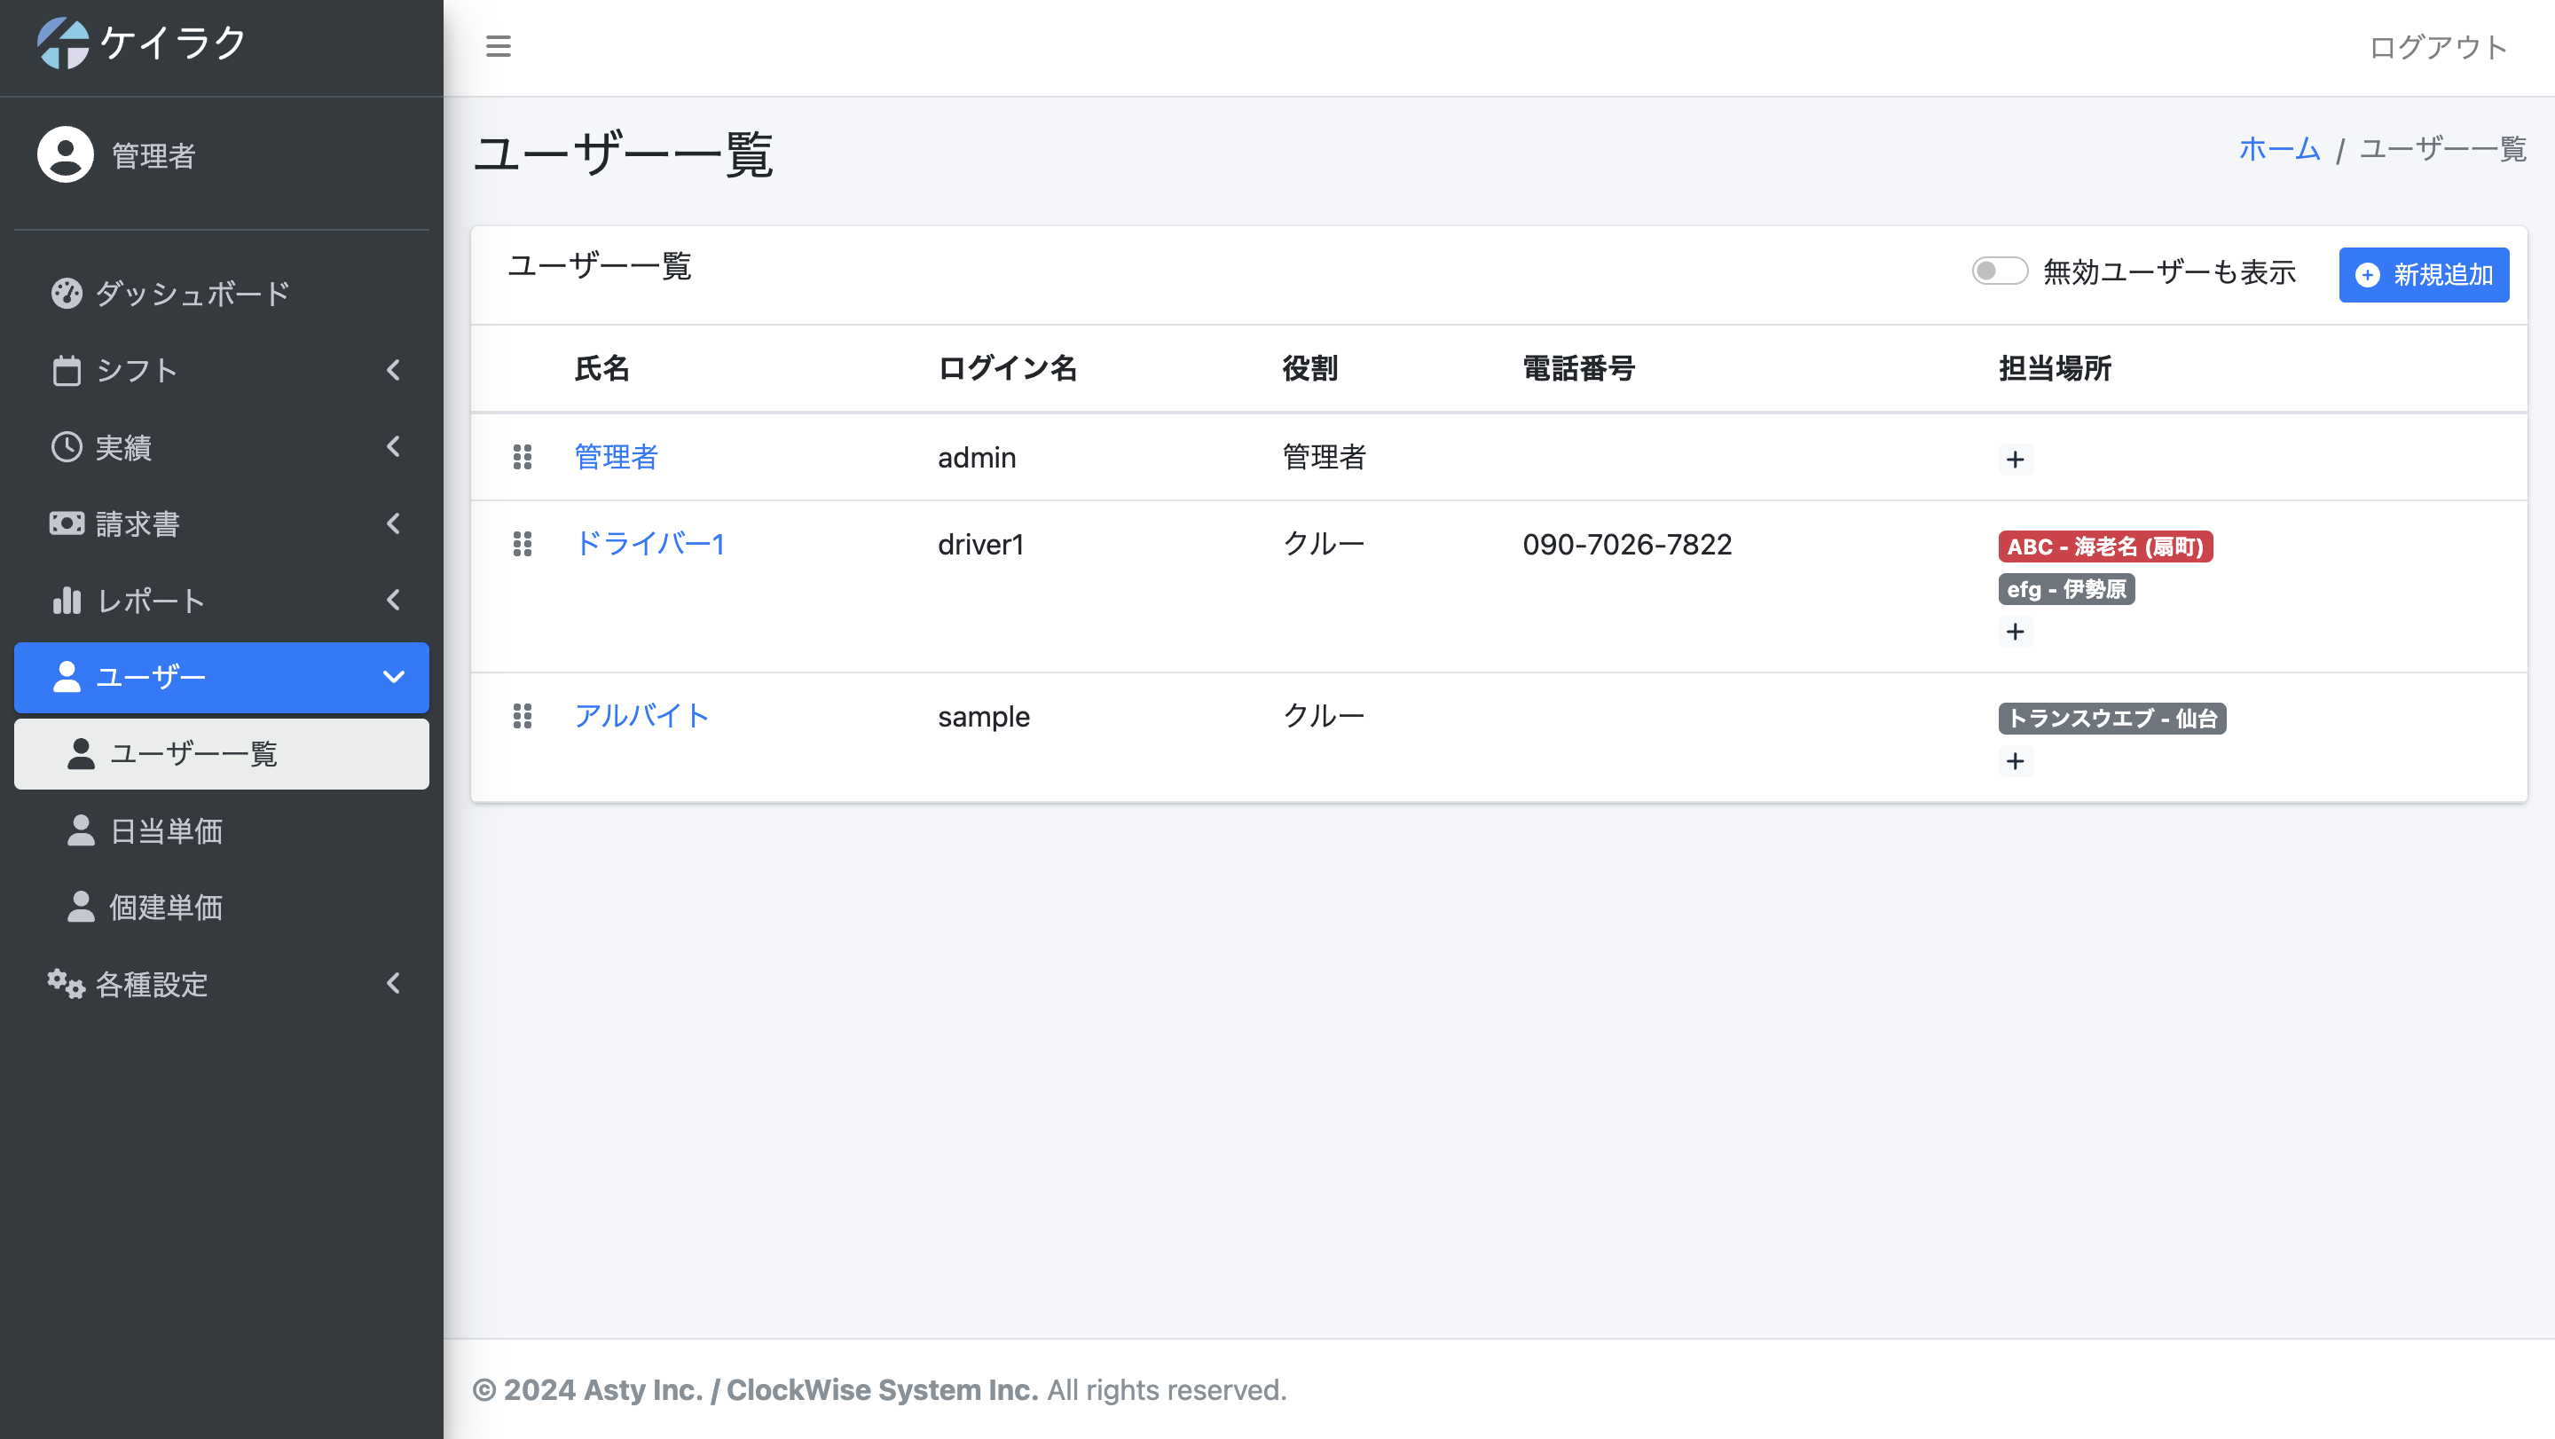This screenshot has width=2555, height=1439.
Task: Click the 実績 clock icon
Action: pos(67,447)
